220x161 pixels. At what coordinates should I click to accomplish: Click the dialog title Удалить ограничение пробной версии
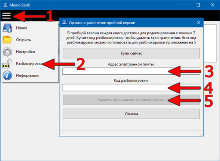pyautogui.click(x=102, y=22)
